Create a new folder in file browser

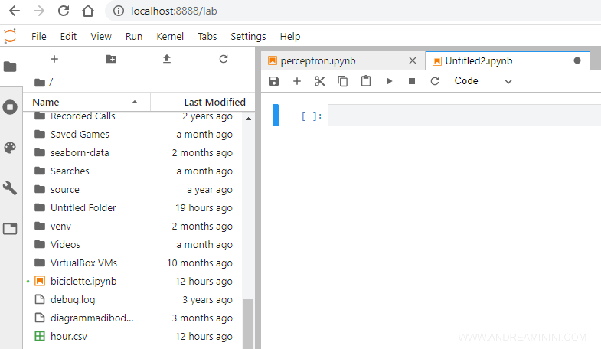click(111, 59)
